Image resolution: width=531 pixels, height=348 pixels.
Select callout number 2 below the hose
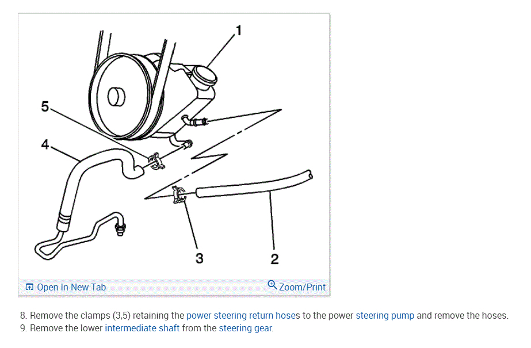point(274,259)
